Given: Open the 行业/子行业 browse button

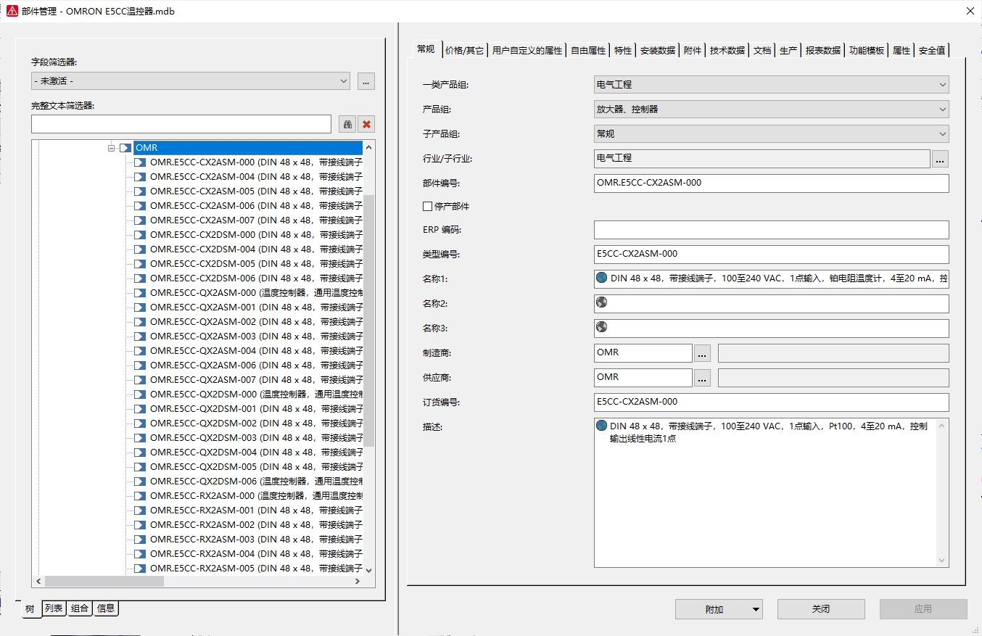Looking at the screenshot, I should click(x=940, y=159).
